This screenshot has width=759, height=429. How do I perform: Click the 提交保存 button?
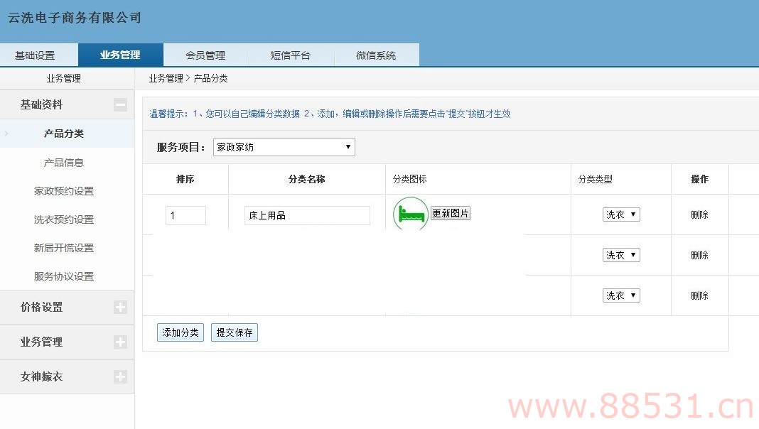[235, 332]
